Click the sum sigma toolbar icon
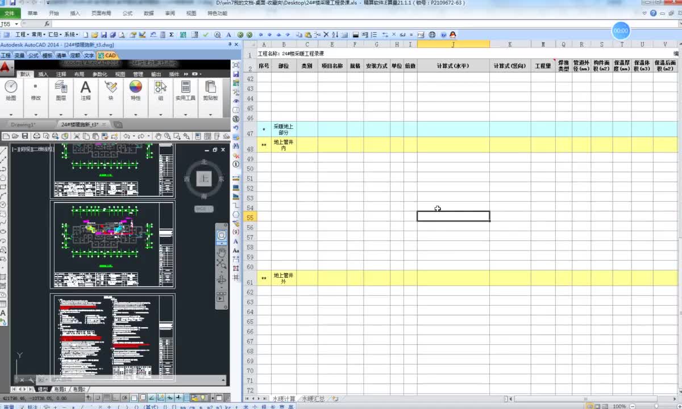This screenshot has width=682, height=409. click(x=172, y=35)
